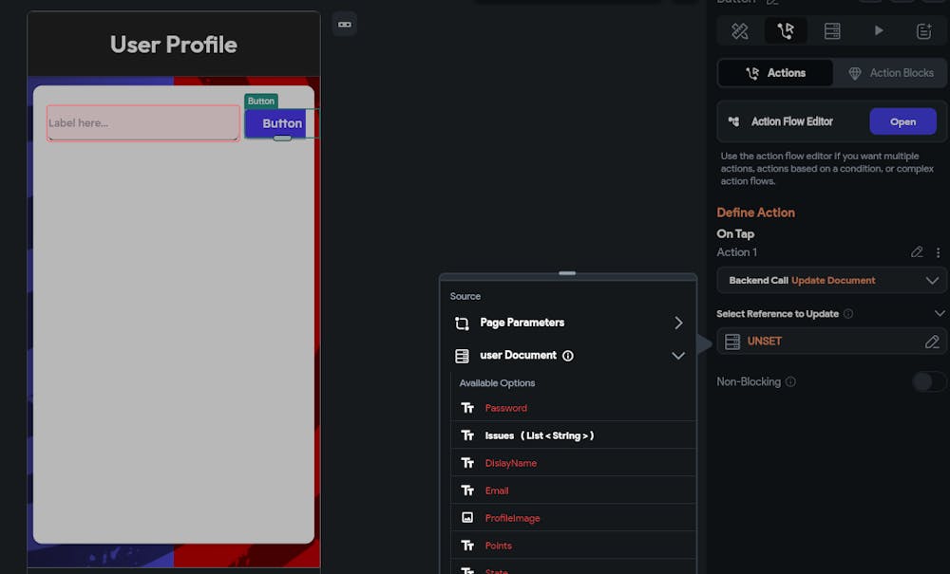Image resolution: width=950 pixels, height=574 pixels.
Task: Click the Page Parameters icon
Action: pos(462,324)
